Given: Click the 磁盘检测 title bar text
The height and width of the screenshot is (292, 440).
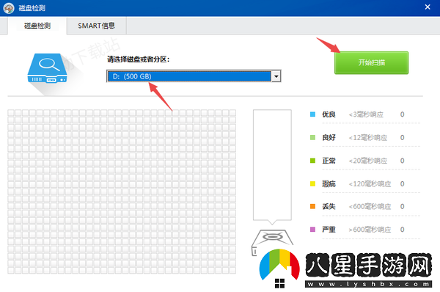Looking at the screenshot, I should (32, 8).
